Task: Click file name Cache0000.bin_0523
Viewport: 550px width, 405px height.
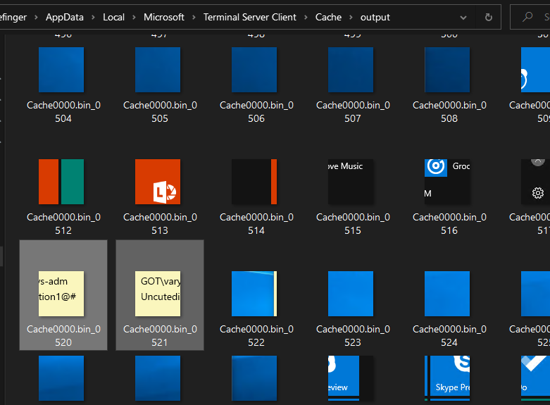Action: [x=353, y=336]
